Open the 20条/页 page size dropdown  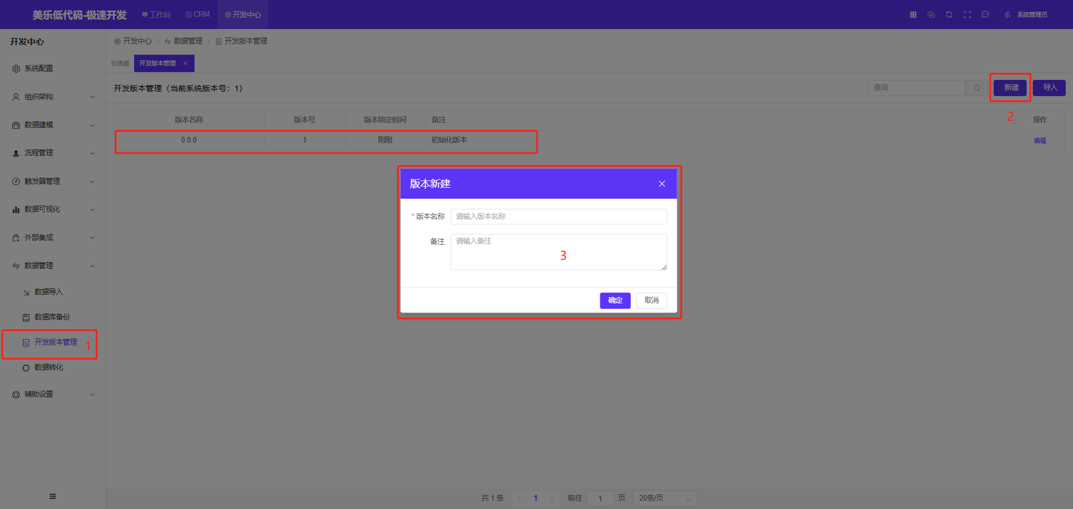[x=664, y=498]
